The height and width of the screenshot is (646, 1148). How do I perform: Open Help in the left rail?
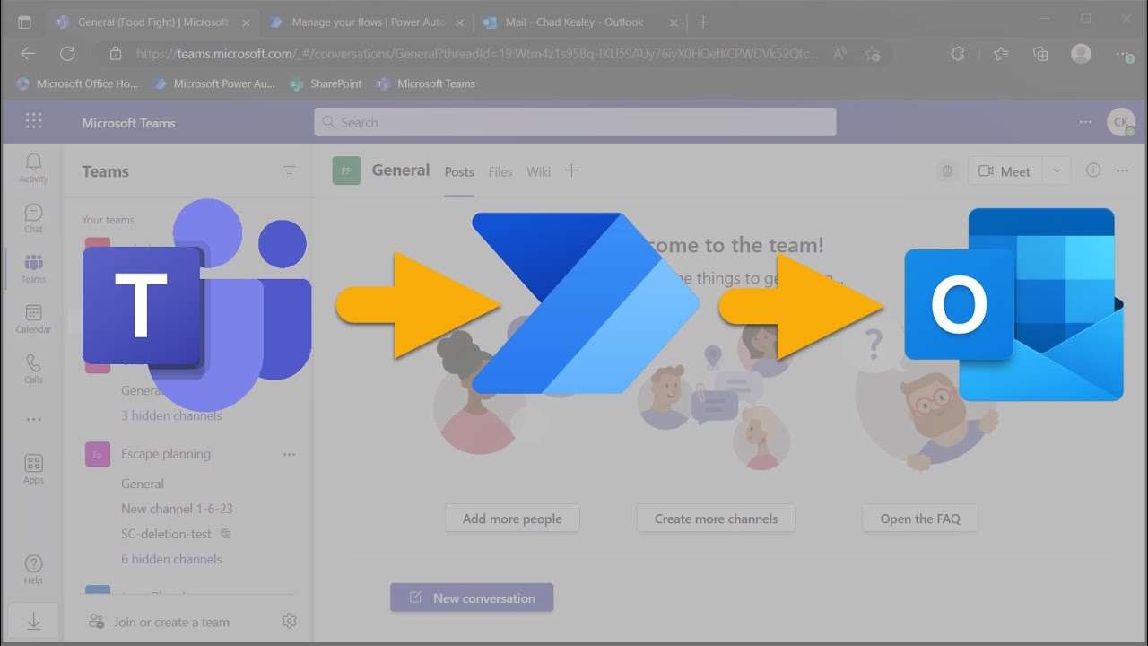(33, 570)
